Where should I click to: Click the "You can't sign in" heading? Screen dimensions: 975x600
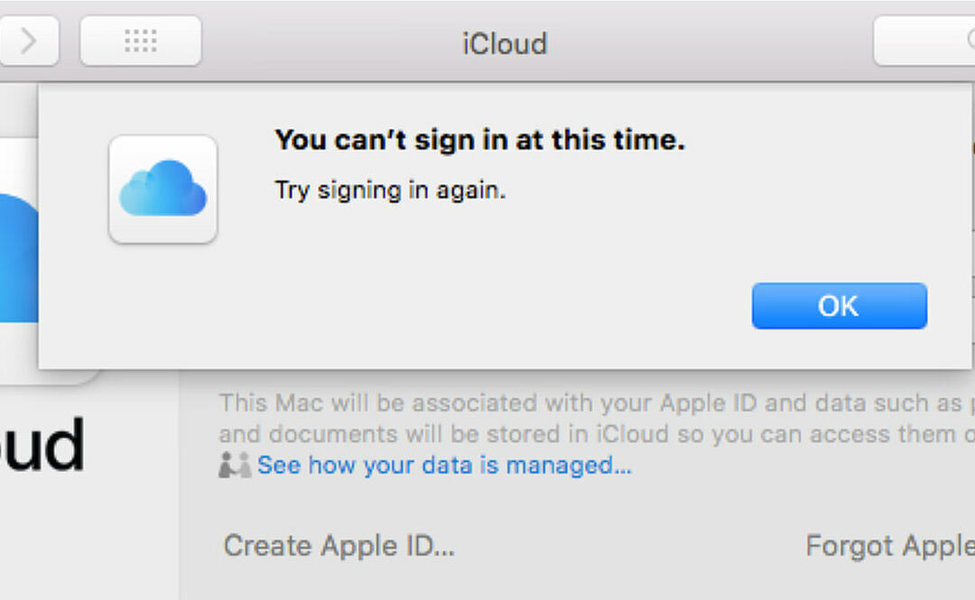click(479, 140)
